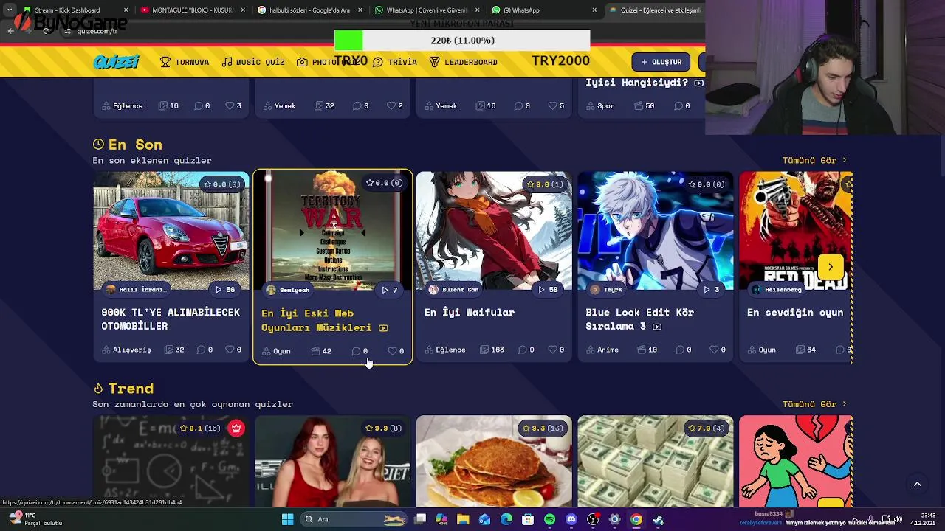Open the Trivia section
Image resolution: width=945 pixels, height=531 pixels.
(395, 62)
